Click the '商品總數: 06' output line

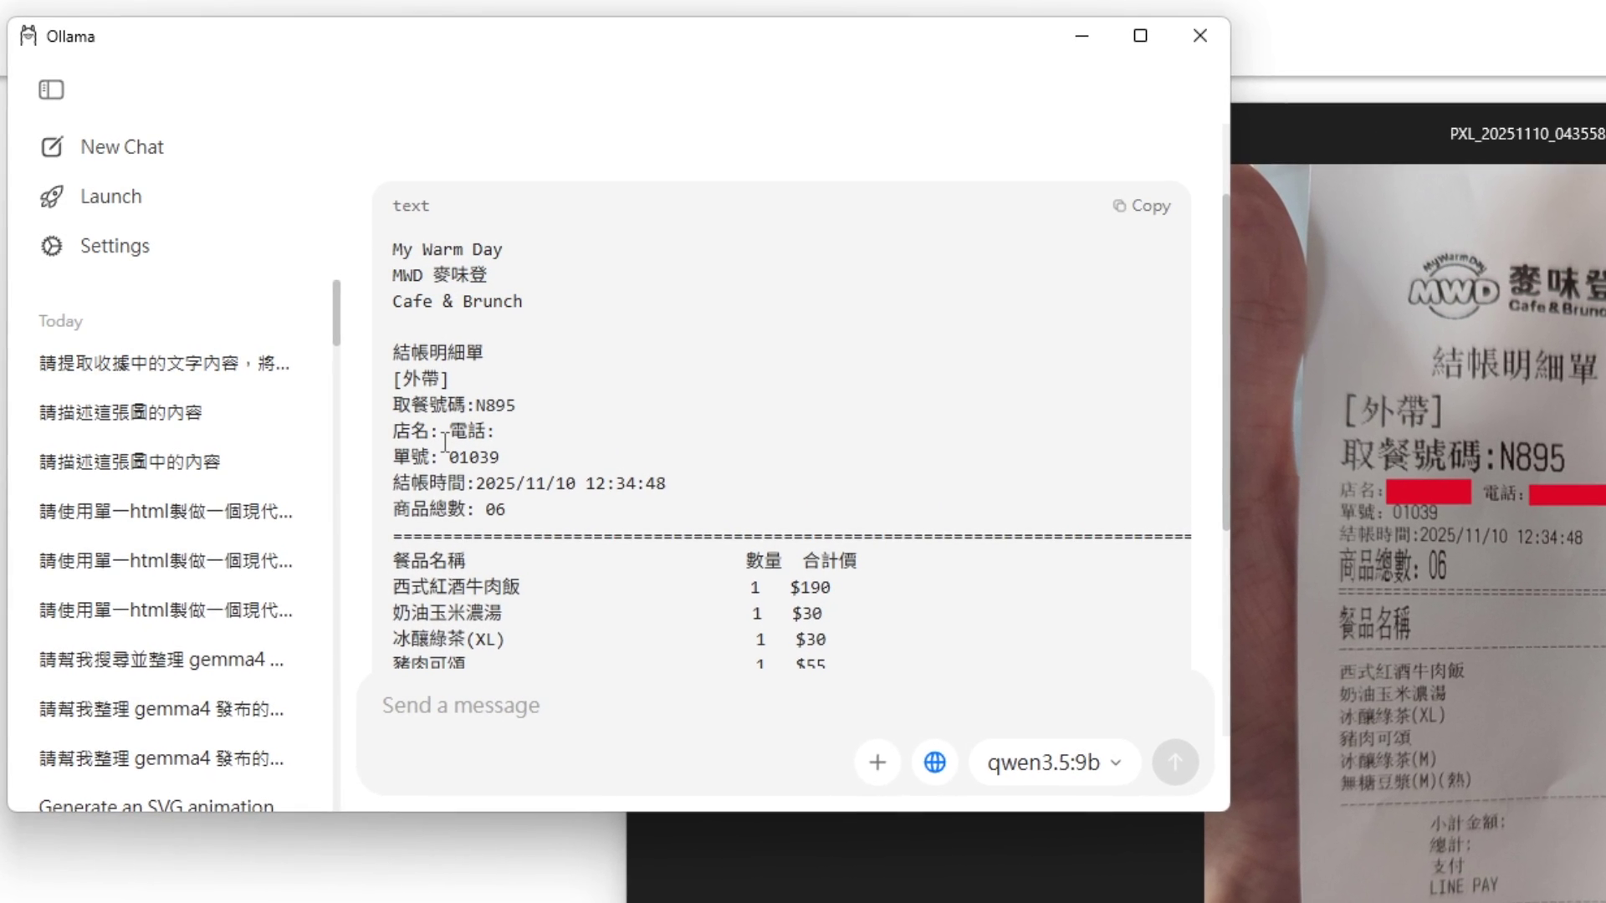[x=449, y=509]
